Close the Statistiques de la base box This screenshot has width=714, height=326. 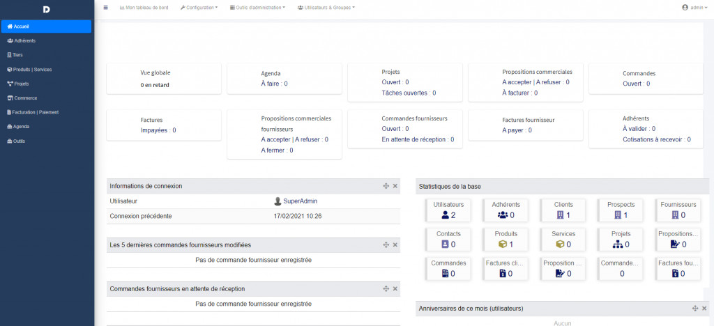point(704,186)
